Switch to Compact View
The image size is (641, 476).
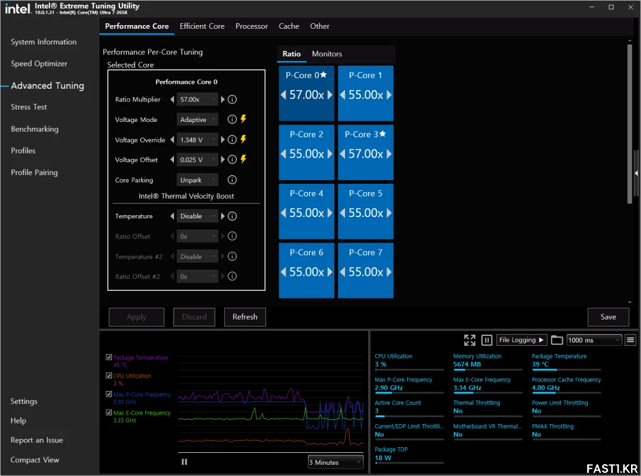coord(35,460)
